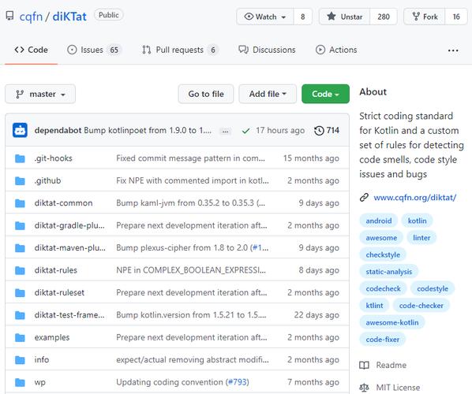Open commit history clock icon
This screenshot has width=472, height=394.
319,131
